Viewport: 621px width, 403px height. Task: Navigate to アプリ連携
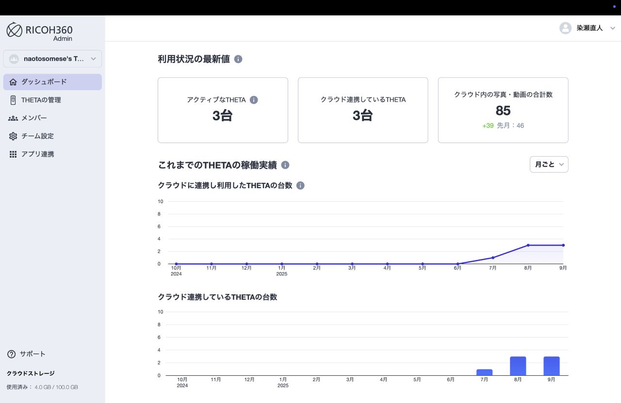(37, 154)
